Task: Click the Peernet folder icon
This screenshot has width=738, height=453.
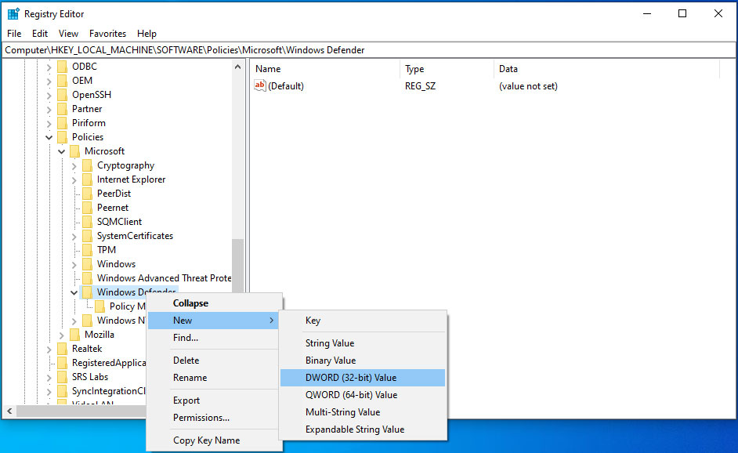Action: click(87, 208)
